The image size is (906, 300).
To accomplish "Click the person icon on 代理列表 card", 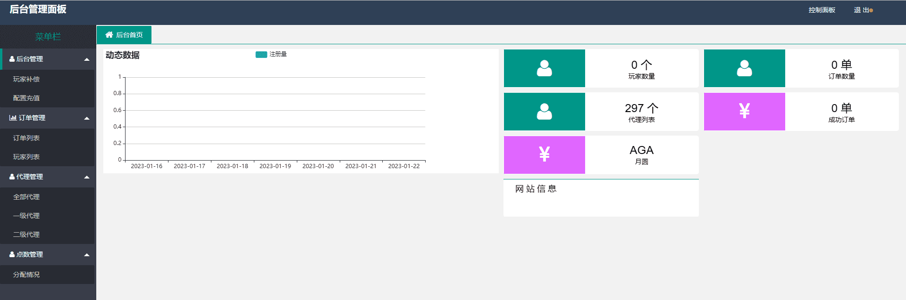I will [544, 112].
